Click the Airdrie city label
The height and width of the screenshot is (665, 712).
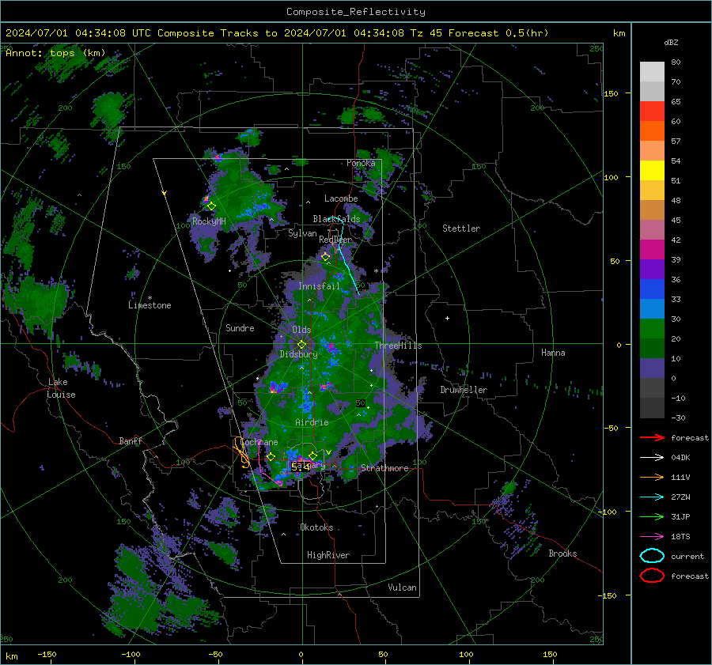pos(312,422)
